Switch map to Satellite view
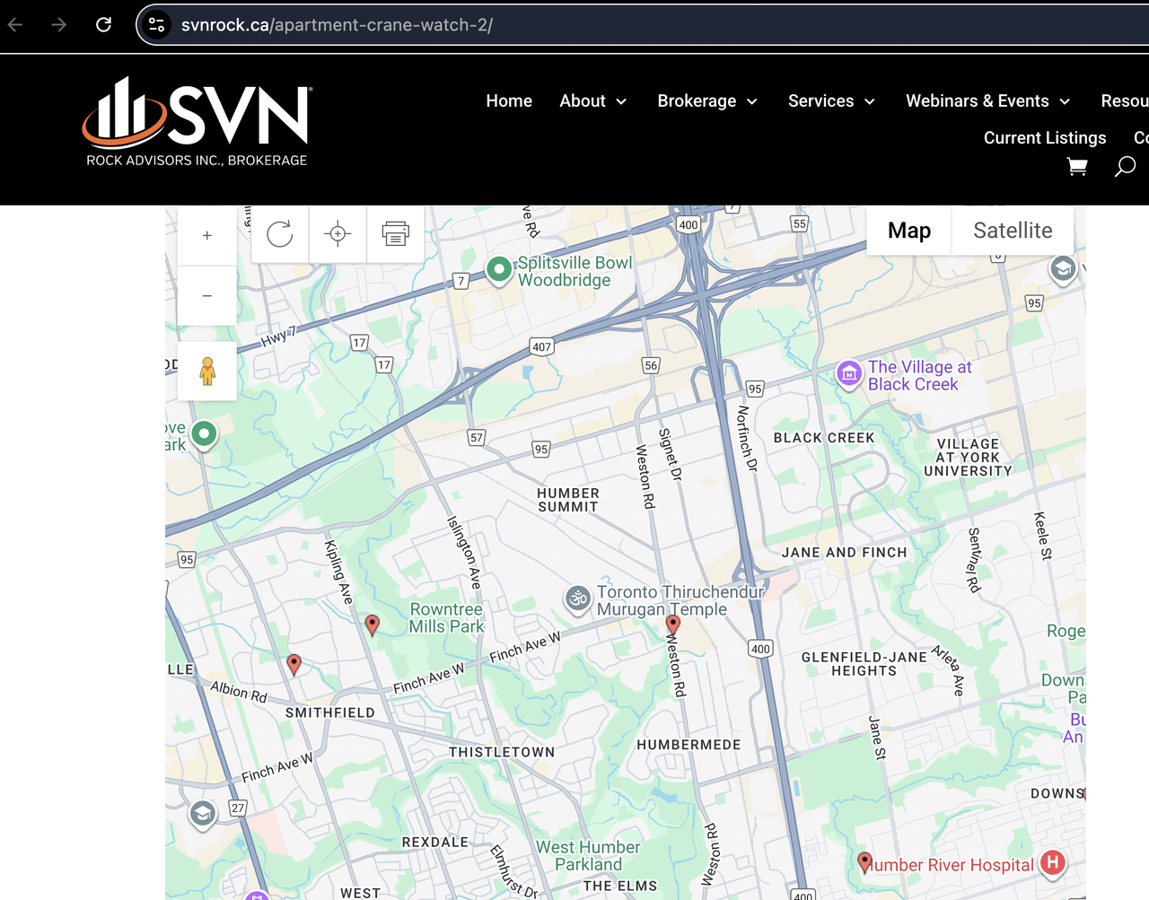Image resolution: width=1149 pixels, height=900 pixels. (1013, 231)
